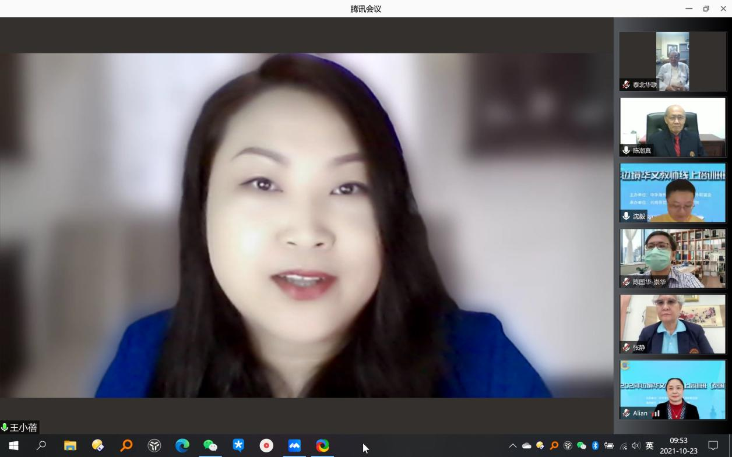
Task: Open the volume control in system tray
Action: [x=636, y=446]
